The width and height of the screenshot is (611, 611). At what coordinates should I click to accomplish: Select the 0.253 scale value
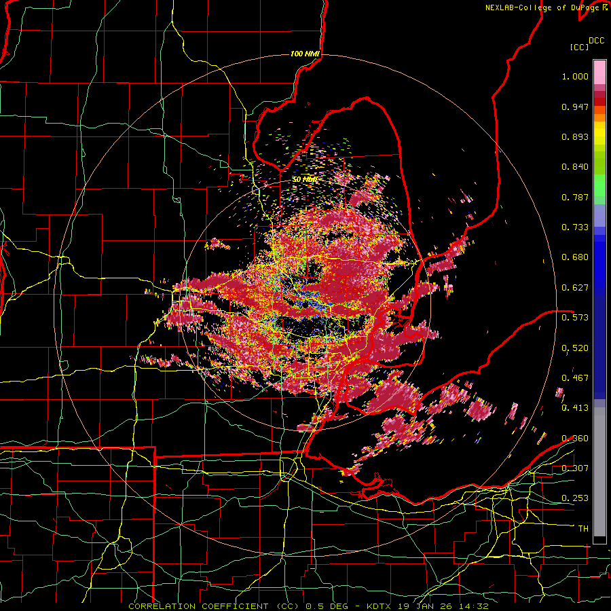575,498
